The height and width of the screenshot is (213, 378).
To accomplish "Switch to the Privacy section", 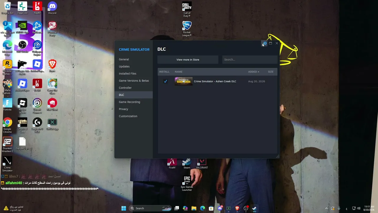I will [x=123, y=109].
